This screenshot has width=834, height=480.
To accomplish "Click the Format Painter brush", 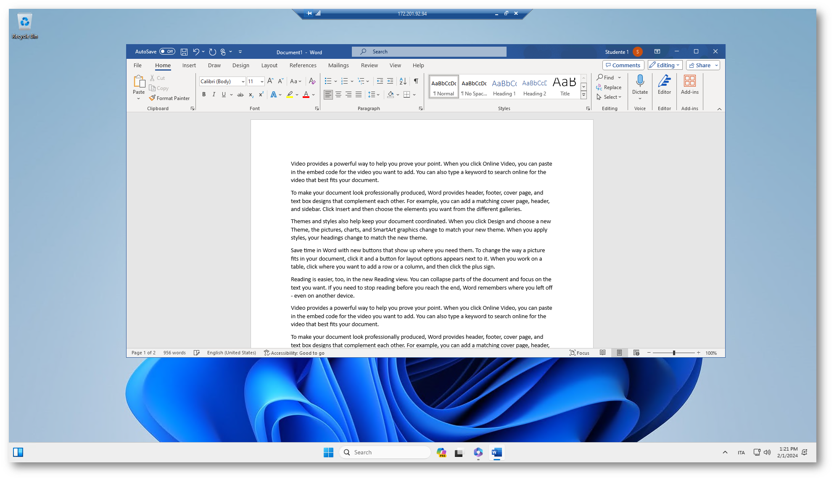I will click(152, 98).
